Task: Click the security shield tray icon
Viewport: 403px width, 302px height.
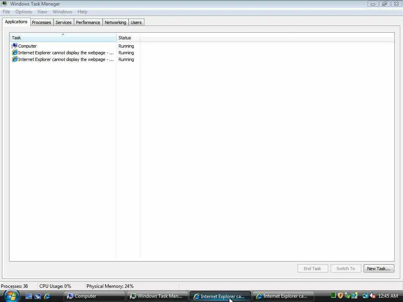Action: (x=340, y=296)
